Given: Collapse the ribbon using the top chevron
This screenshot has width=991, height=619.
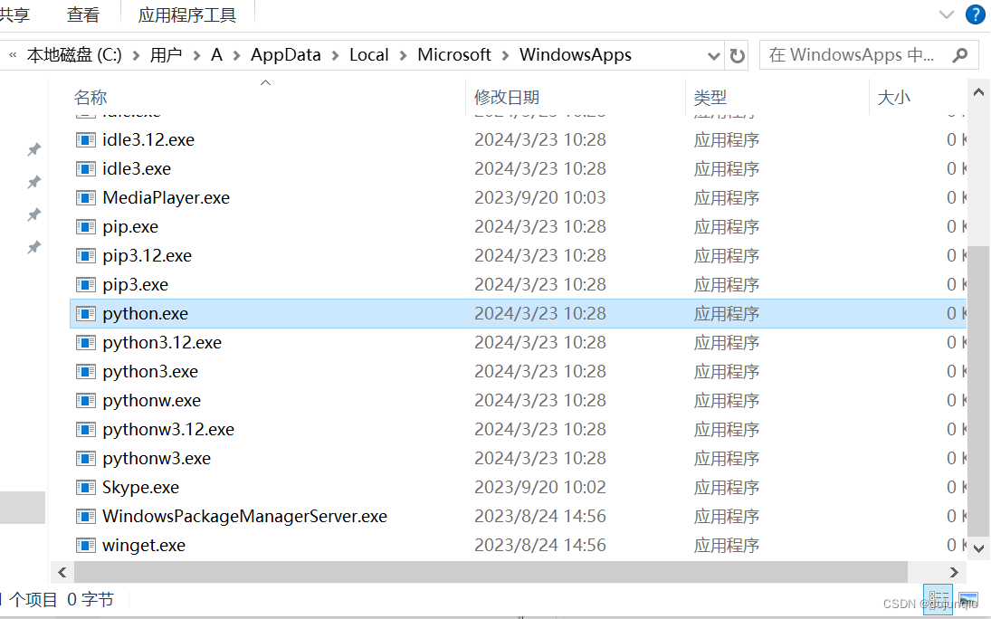Looking at the screenshot, I should pos(947,14).
